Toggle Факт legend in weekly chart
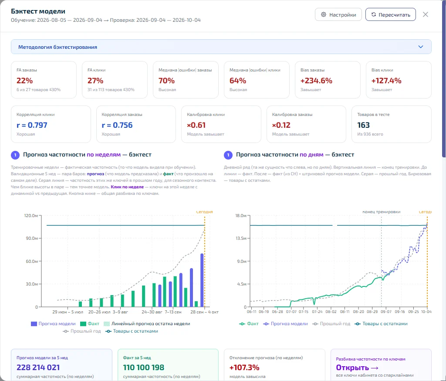This screenshot has width=446, height=381. (90, 324)
